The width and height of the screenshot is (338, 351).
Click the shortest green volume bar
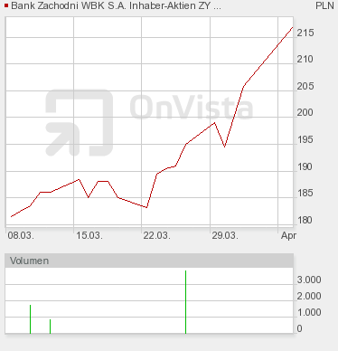click(x=50, y=327)
